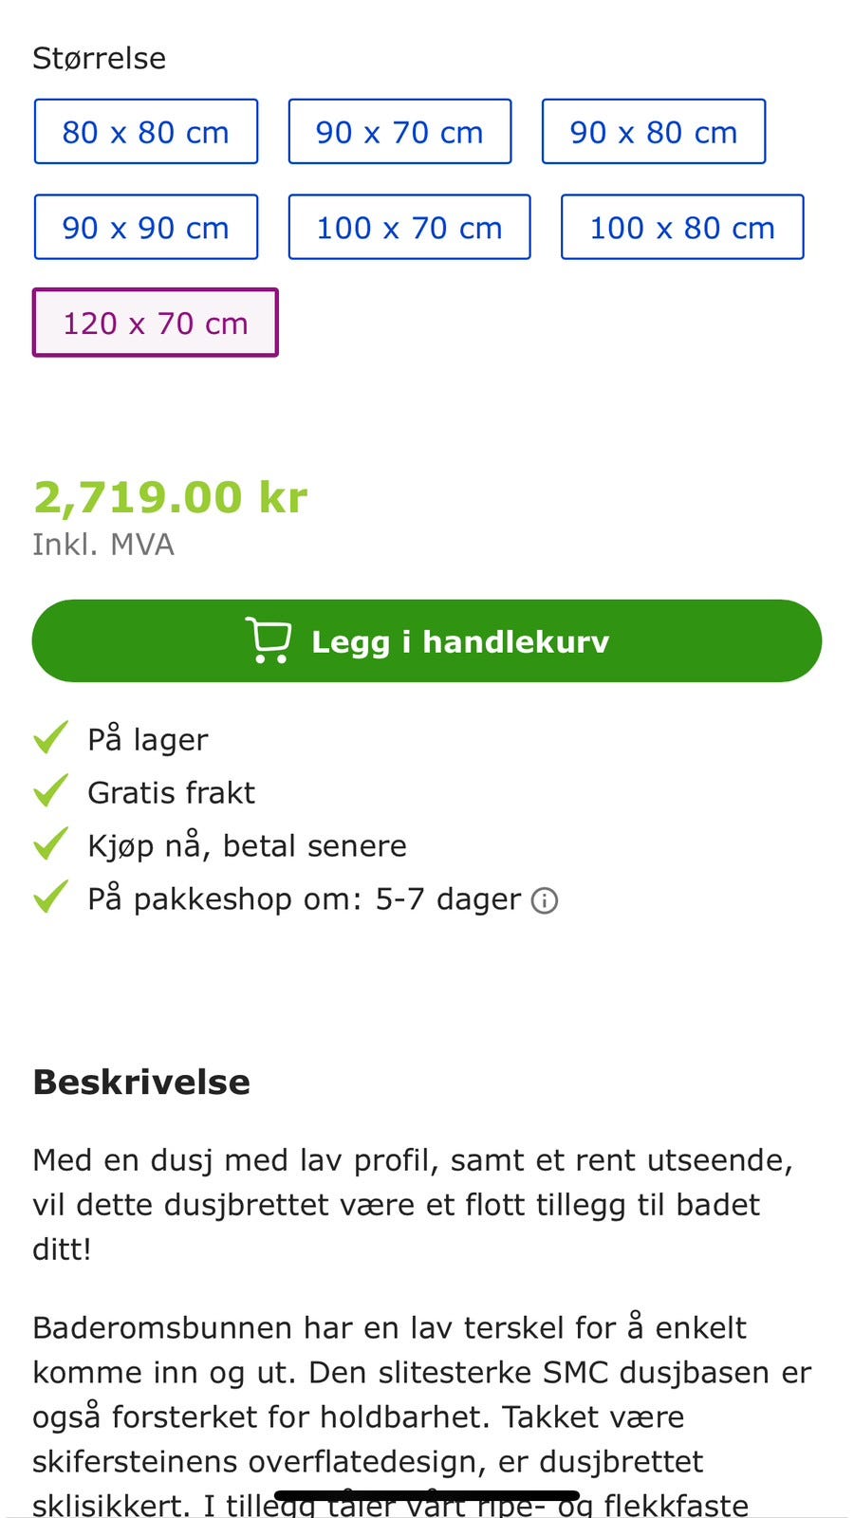The height and width of the screenshot is (1518, 854).
Task: Click the Størrelse label
Action: pos(99,57)
